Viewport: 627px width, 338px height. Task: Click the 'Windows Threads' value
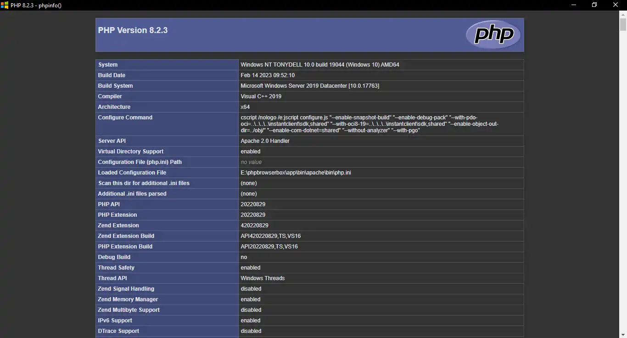click(263, 278)
